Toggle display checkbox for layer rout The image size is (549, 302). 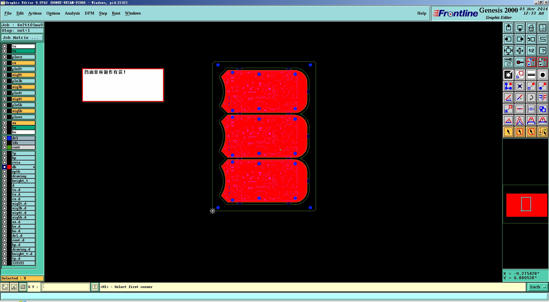tap(5, 147)
